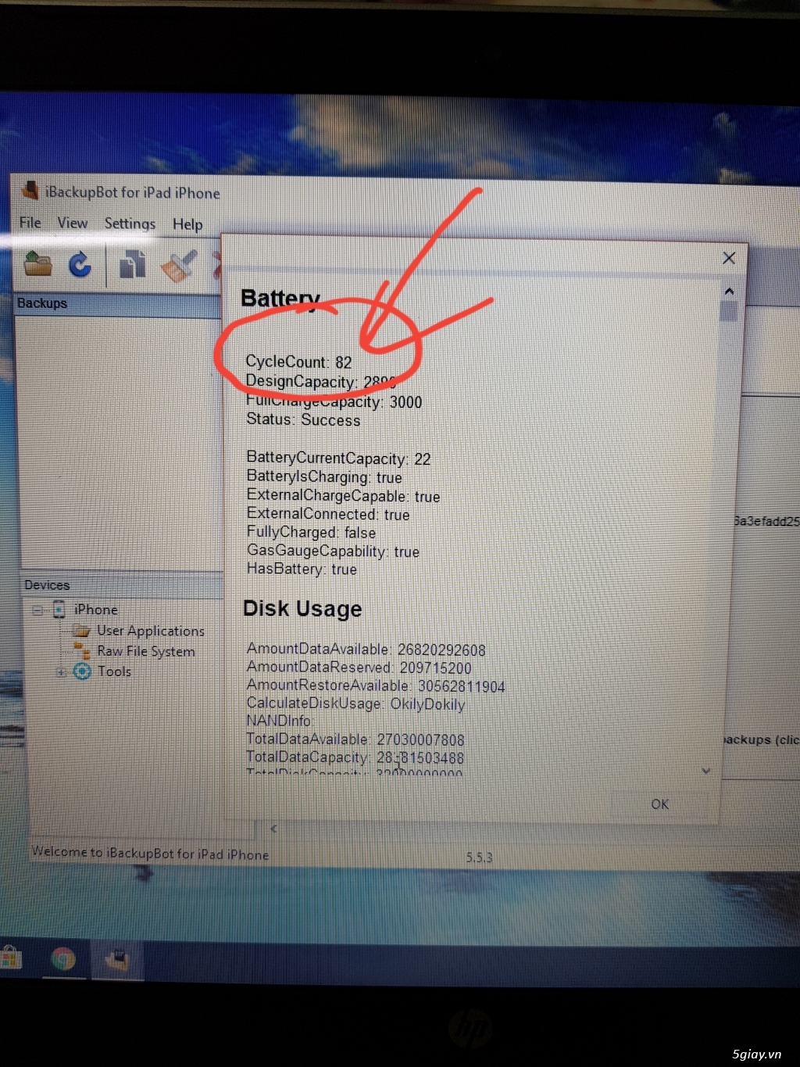800x1067 pixels.
Task: Click 'BatteryCurrentCapacity: 22' text
Action: (x=338, y=458)
